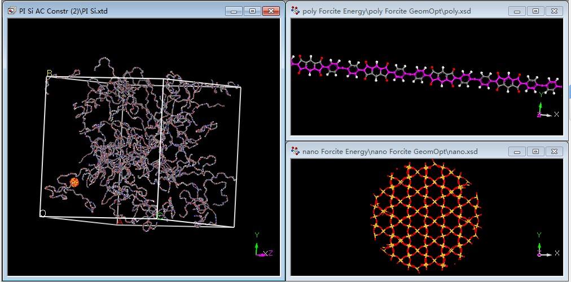The width and height of the screenshot is (571, 282).
Task: Minimize the poly.xsd window
Action: 517,11
